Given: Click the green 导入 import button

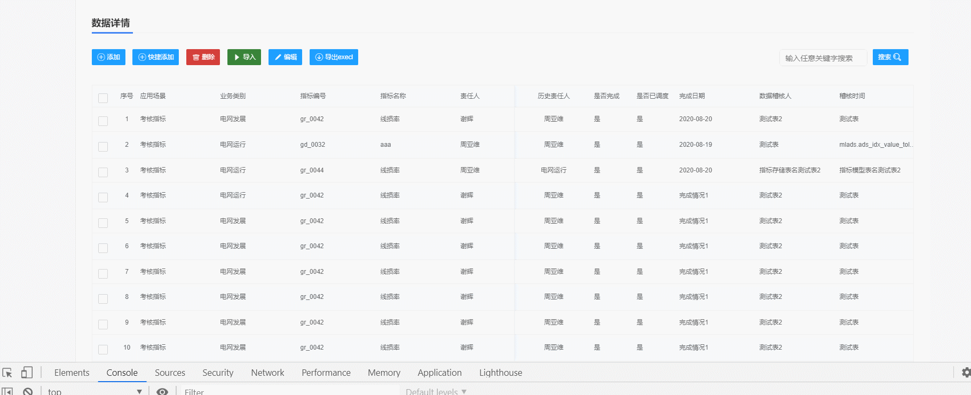Looking at the screenshot, I should coord(244,57).
